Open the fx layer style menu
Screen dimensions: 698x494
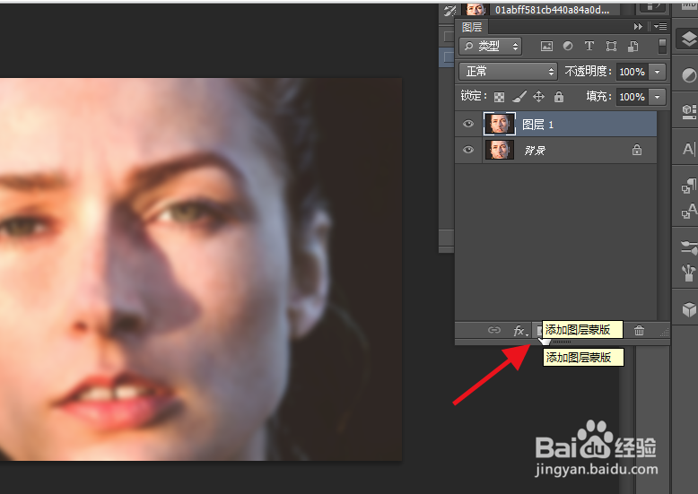point(520,331)
